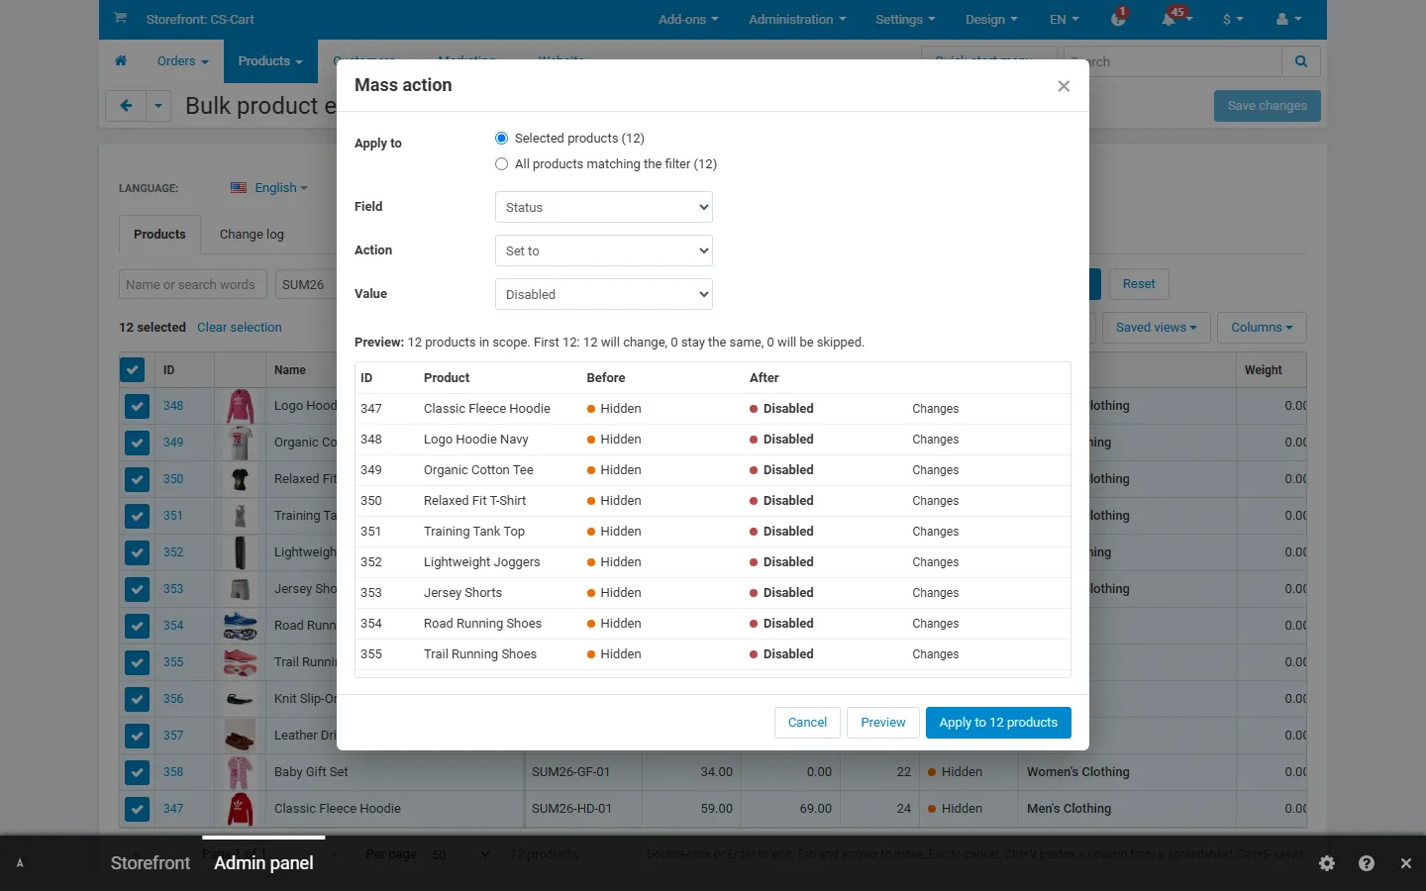Switch to Storefront in bottom panel

pos(151,863)
